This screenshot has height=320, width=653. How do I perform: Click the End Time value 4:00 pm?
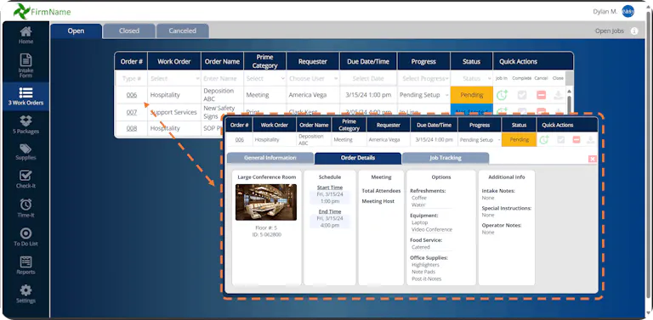(330, 225)
